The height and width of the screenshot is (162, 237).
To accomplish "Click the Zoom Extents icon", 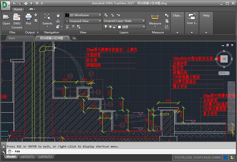I will click(47, 17).
